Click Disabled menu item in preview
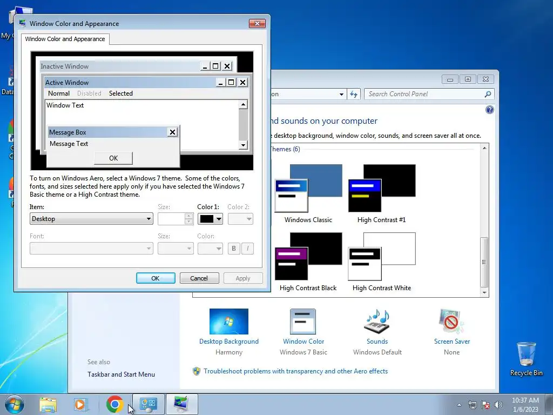Screen dimensions: 553x415 pyautogui.click(x=89, y=93)
